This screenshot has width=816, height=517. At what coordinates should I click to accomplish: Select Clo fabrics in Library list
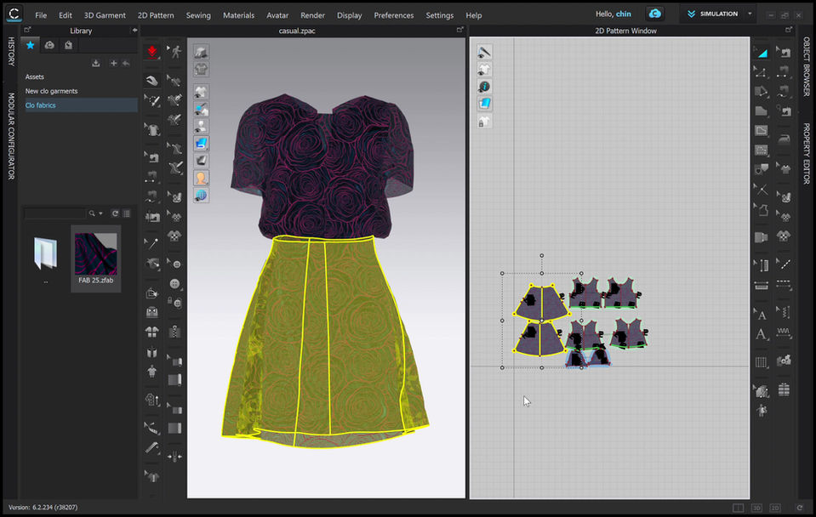coord(40,105)
